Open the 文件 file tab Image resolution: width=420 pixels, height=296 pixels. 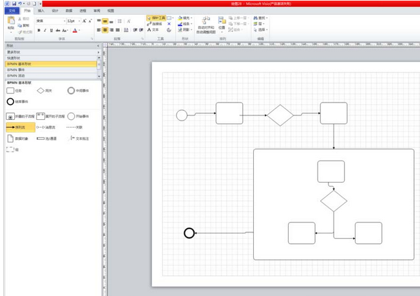(x=11, y=11)
